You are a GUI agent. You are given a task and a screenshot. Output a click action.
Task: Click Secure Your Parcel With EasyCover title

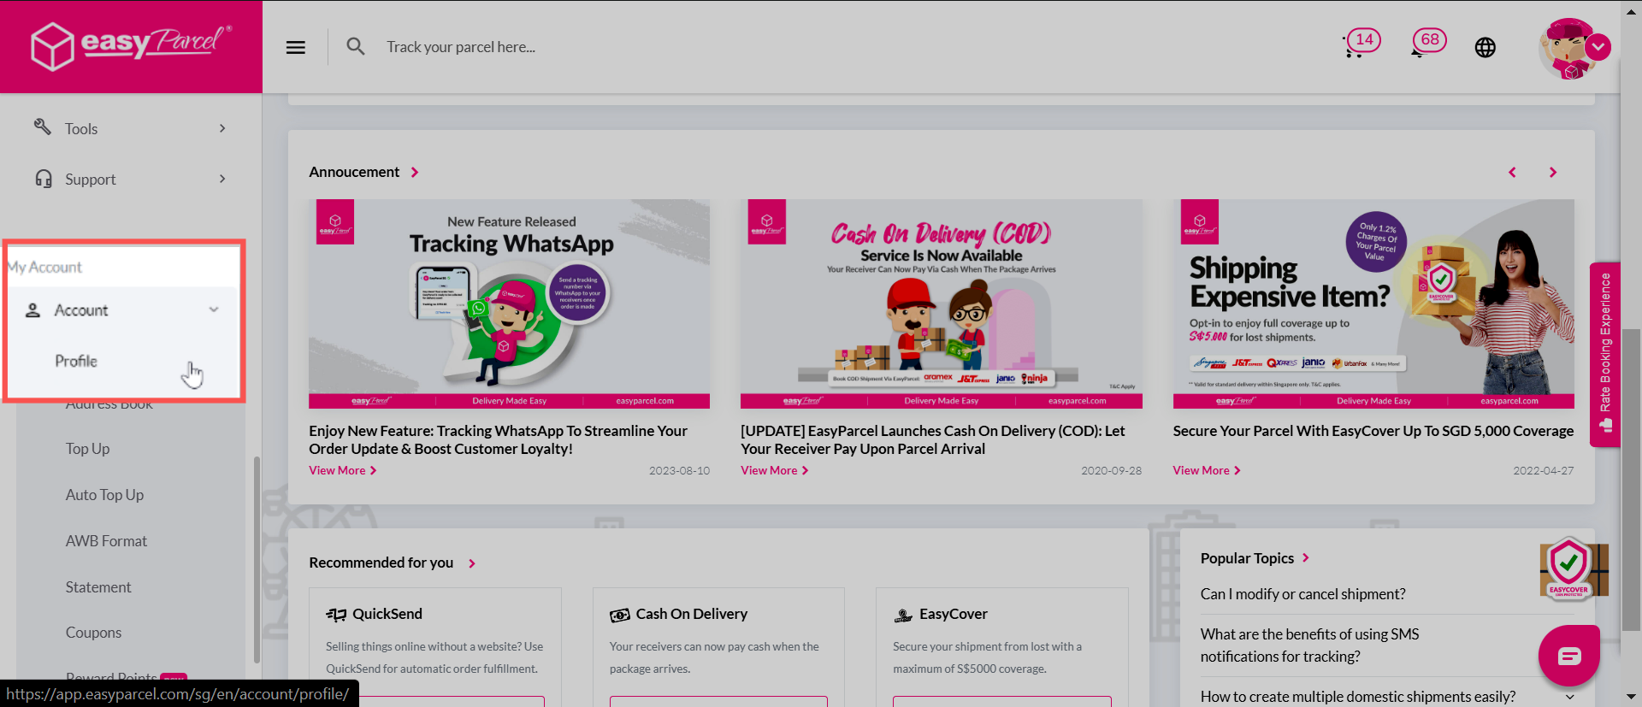click(x=1373, y=432)
